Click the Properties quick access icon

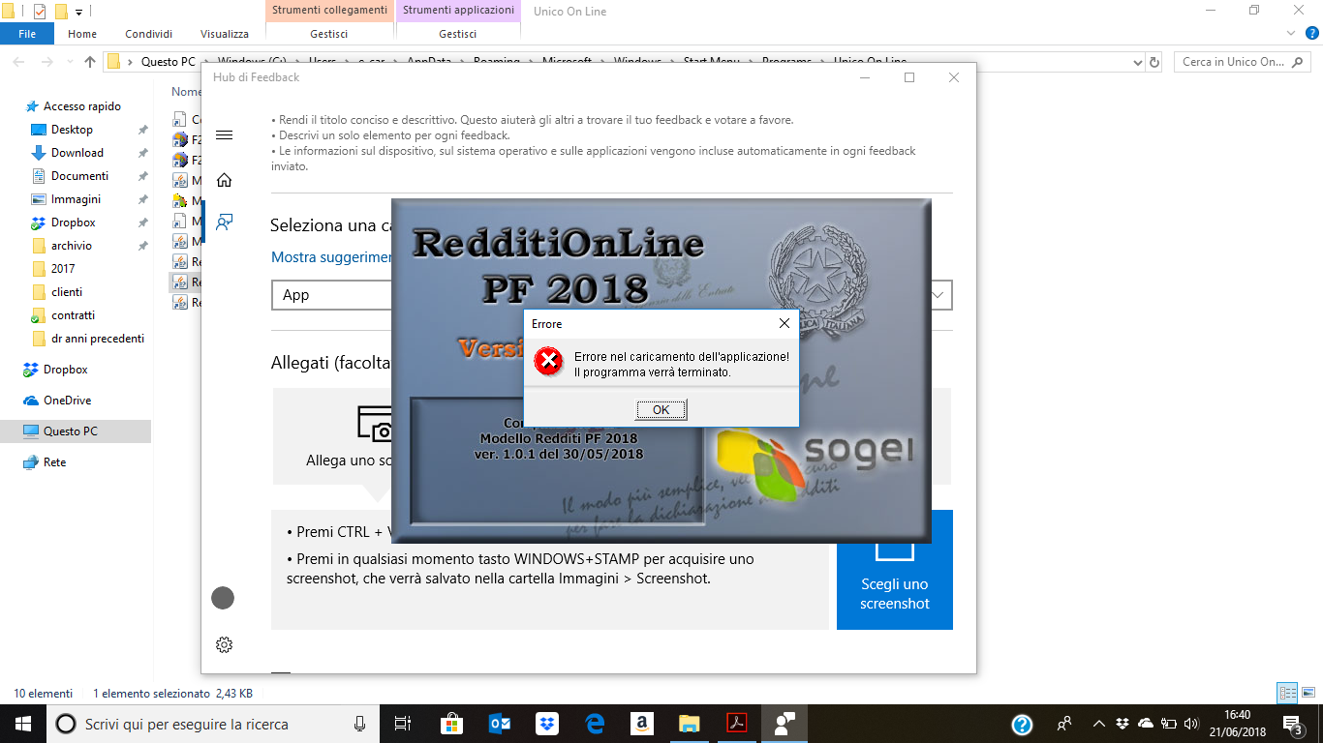click(40, 12)
